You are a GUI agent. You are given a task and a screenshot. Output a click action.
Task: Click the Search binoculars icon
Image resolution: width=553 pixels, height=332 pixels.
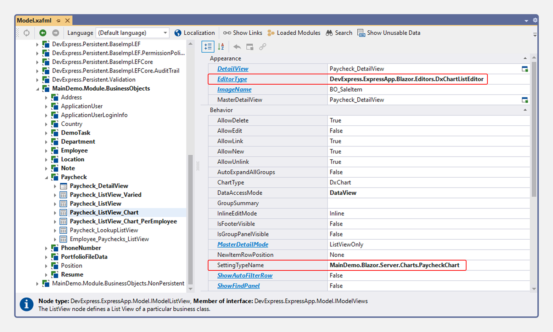pos(329,33)
